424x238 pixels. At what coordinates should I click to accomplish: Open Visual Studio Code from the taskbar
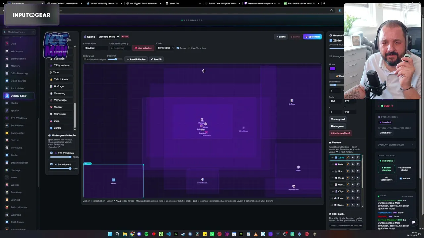pos(168,234)
